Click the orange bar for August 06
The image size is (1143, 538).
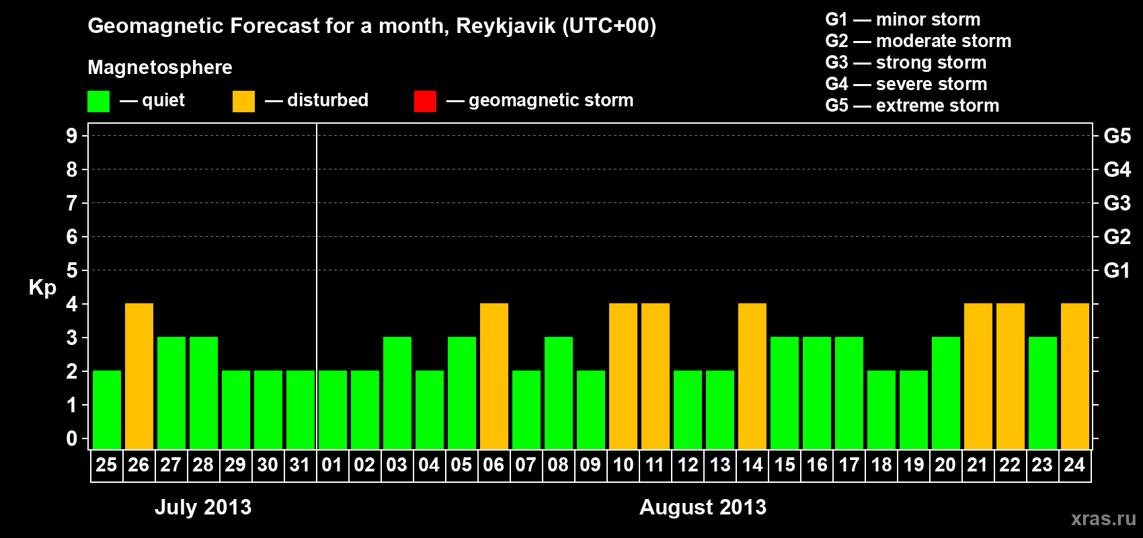coord(494,376)
